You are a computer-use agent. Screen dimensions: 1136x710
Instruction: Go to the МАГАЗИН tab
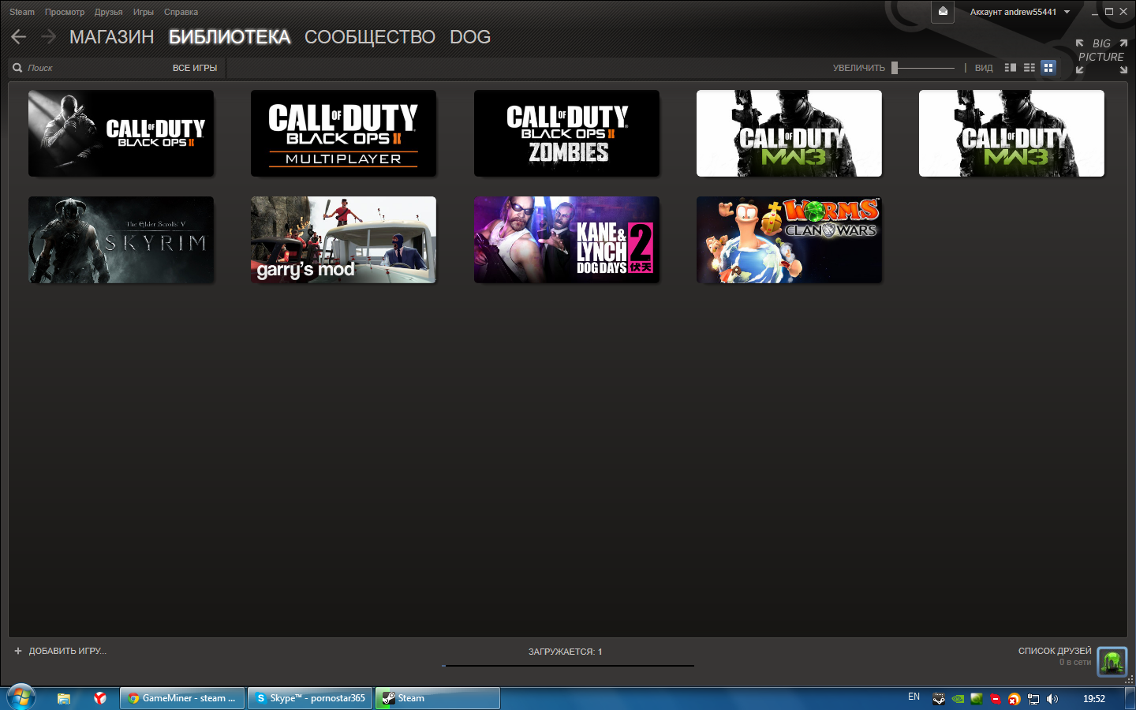tap(111, 37)
